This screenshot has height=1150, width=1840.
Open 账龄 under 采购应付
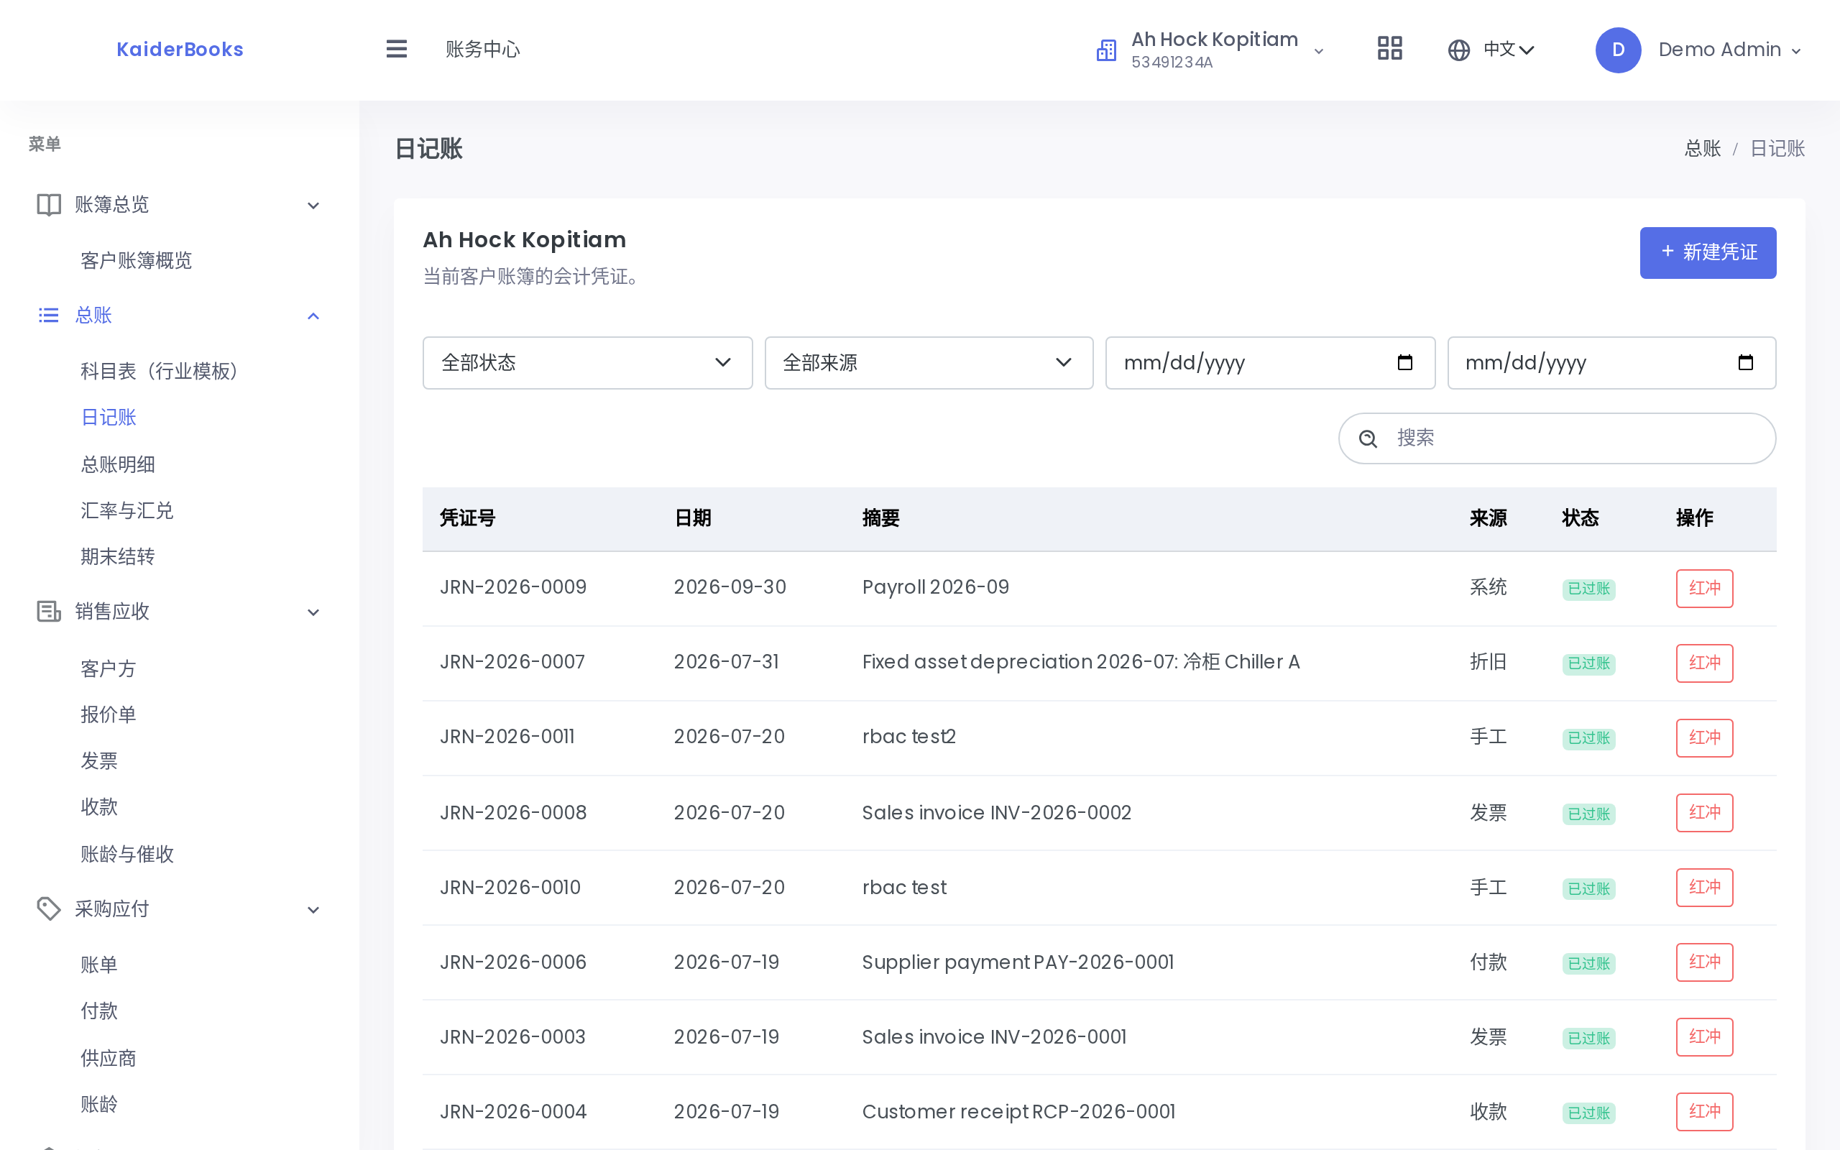99,1105
